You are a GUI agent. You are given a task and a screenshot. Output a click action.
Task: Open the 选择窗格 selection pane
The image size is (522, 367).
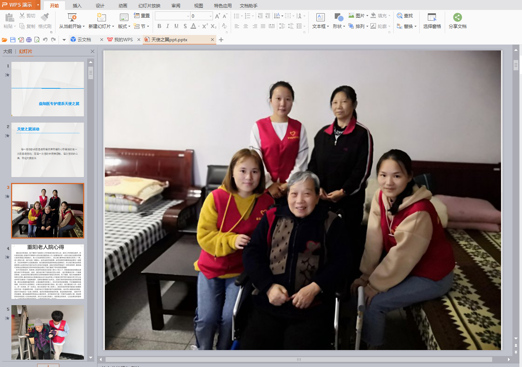[432, 21]
